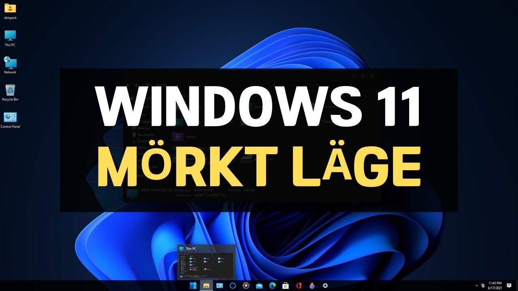Open Settings gear in taskbar

pyautogui.click(x=325, y=286)
